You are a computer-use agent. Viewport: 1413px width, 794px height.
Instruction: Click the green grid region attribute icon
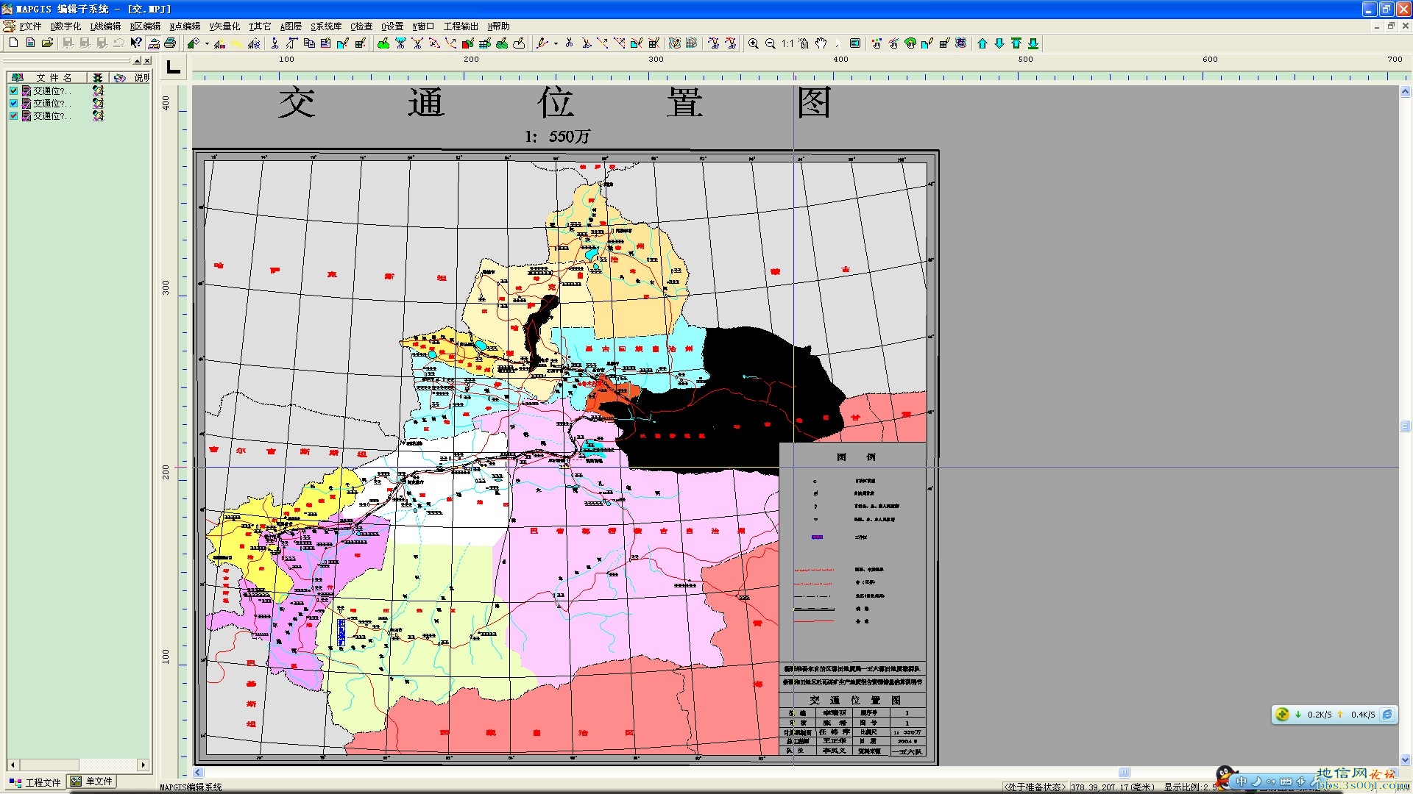[x=485, y=43]
